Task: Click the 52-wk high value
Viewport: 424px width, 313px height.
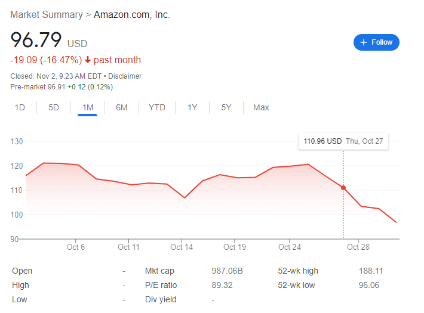Action: (x=370, y=271)
